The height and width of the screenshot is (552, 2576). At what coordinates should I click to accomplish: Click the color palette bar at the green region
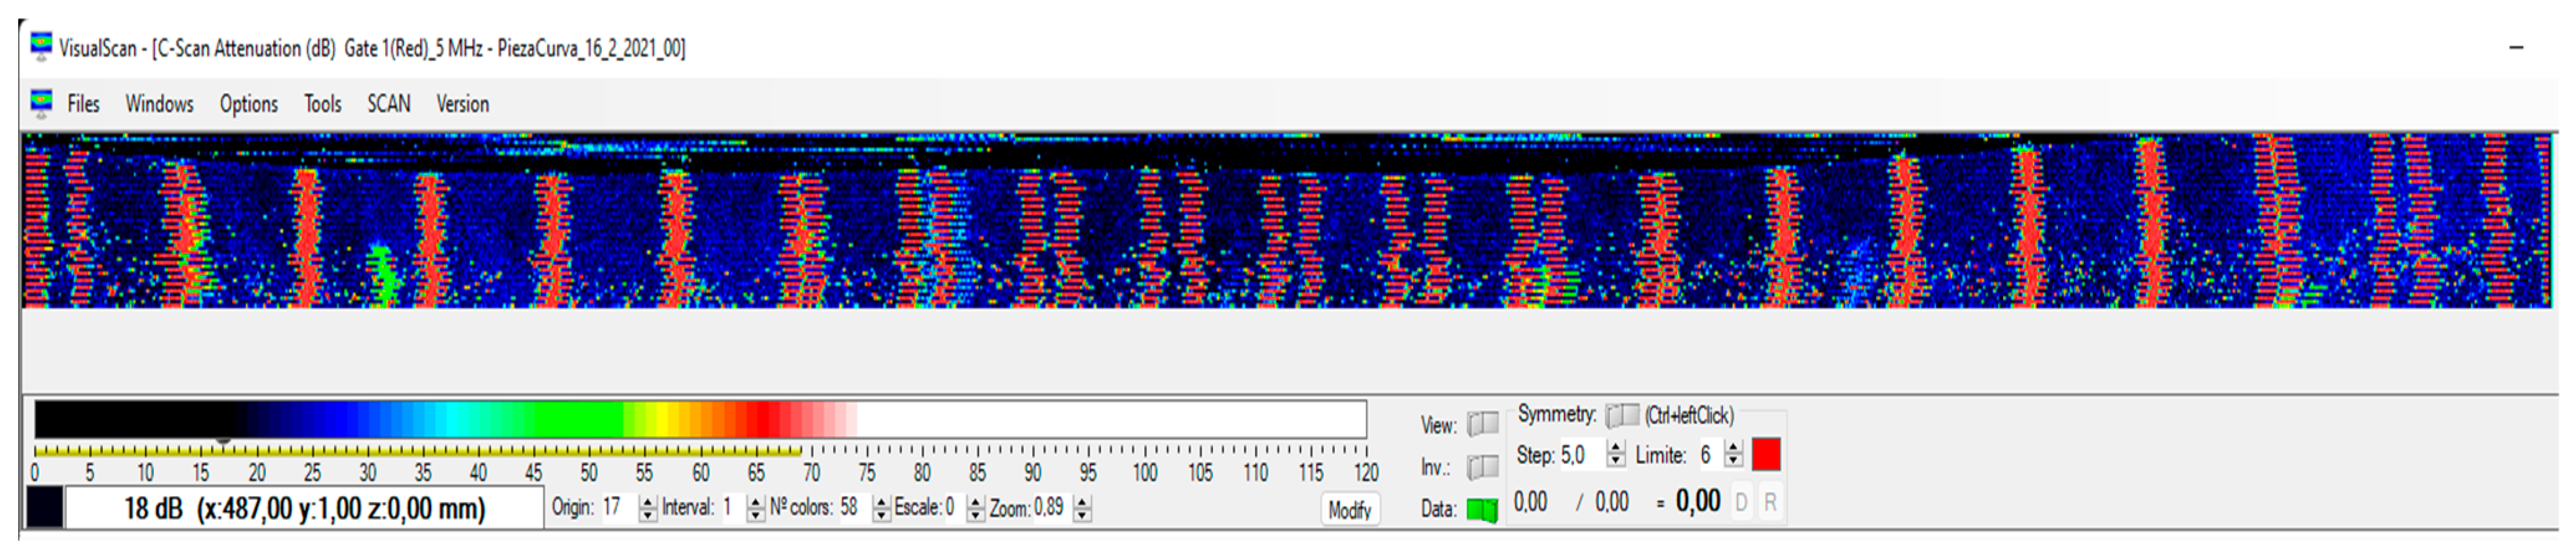[560, 419]
